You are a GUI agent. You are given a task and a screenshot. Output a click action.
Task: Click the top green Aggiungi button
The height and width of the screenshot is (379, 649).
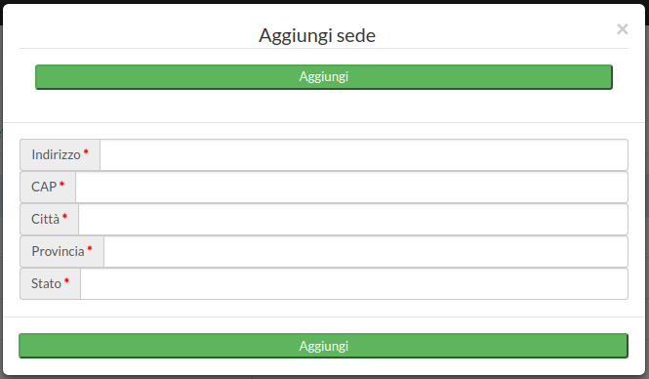pos(324,76)
